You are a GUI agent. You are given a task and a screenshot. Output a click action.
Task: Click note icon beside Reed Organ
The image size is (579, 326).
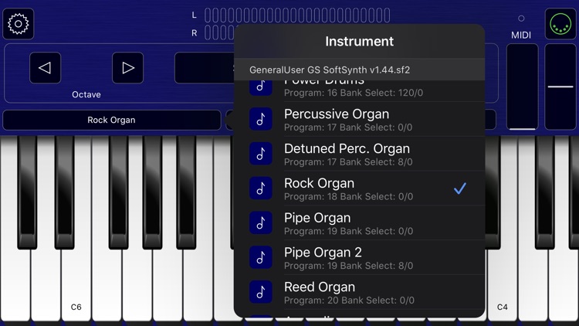click(261, 292)
